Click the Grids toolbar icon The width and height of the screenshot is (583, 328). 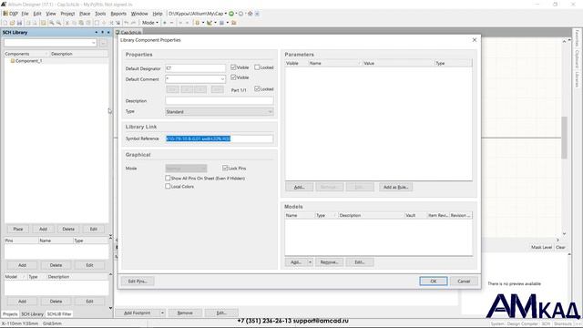(221, 23)
